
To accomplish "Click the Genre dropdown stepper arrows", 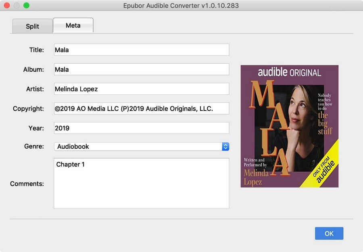I will [x=225, y=146].
